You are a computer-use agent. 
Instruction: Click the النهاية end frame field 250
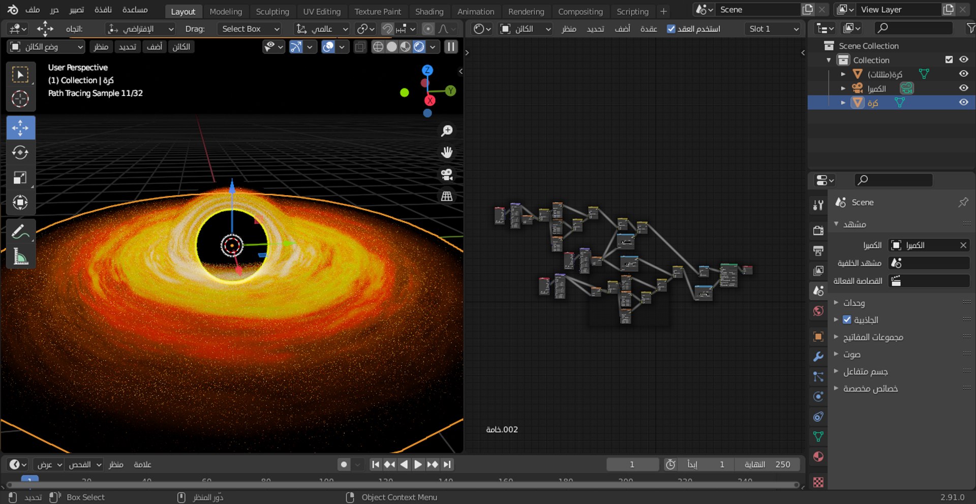click(767, 464)
